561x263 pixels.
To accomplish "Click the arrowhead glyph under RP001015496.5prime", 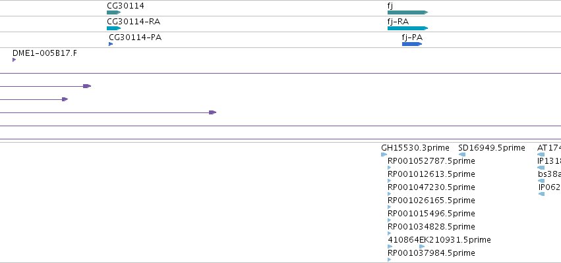I will 389,220.
